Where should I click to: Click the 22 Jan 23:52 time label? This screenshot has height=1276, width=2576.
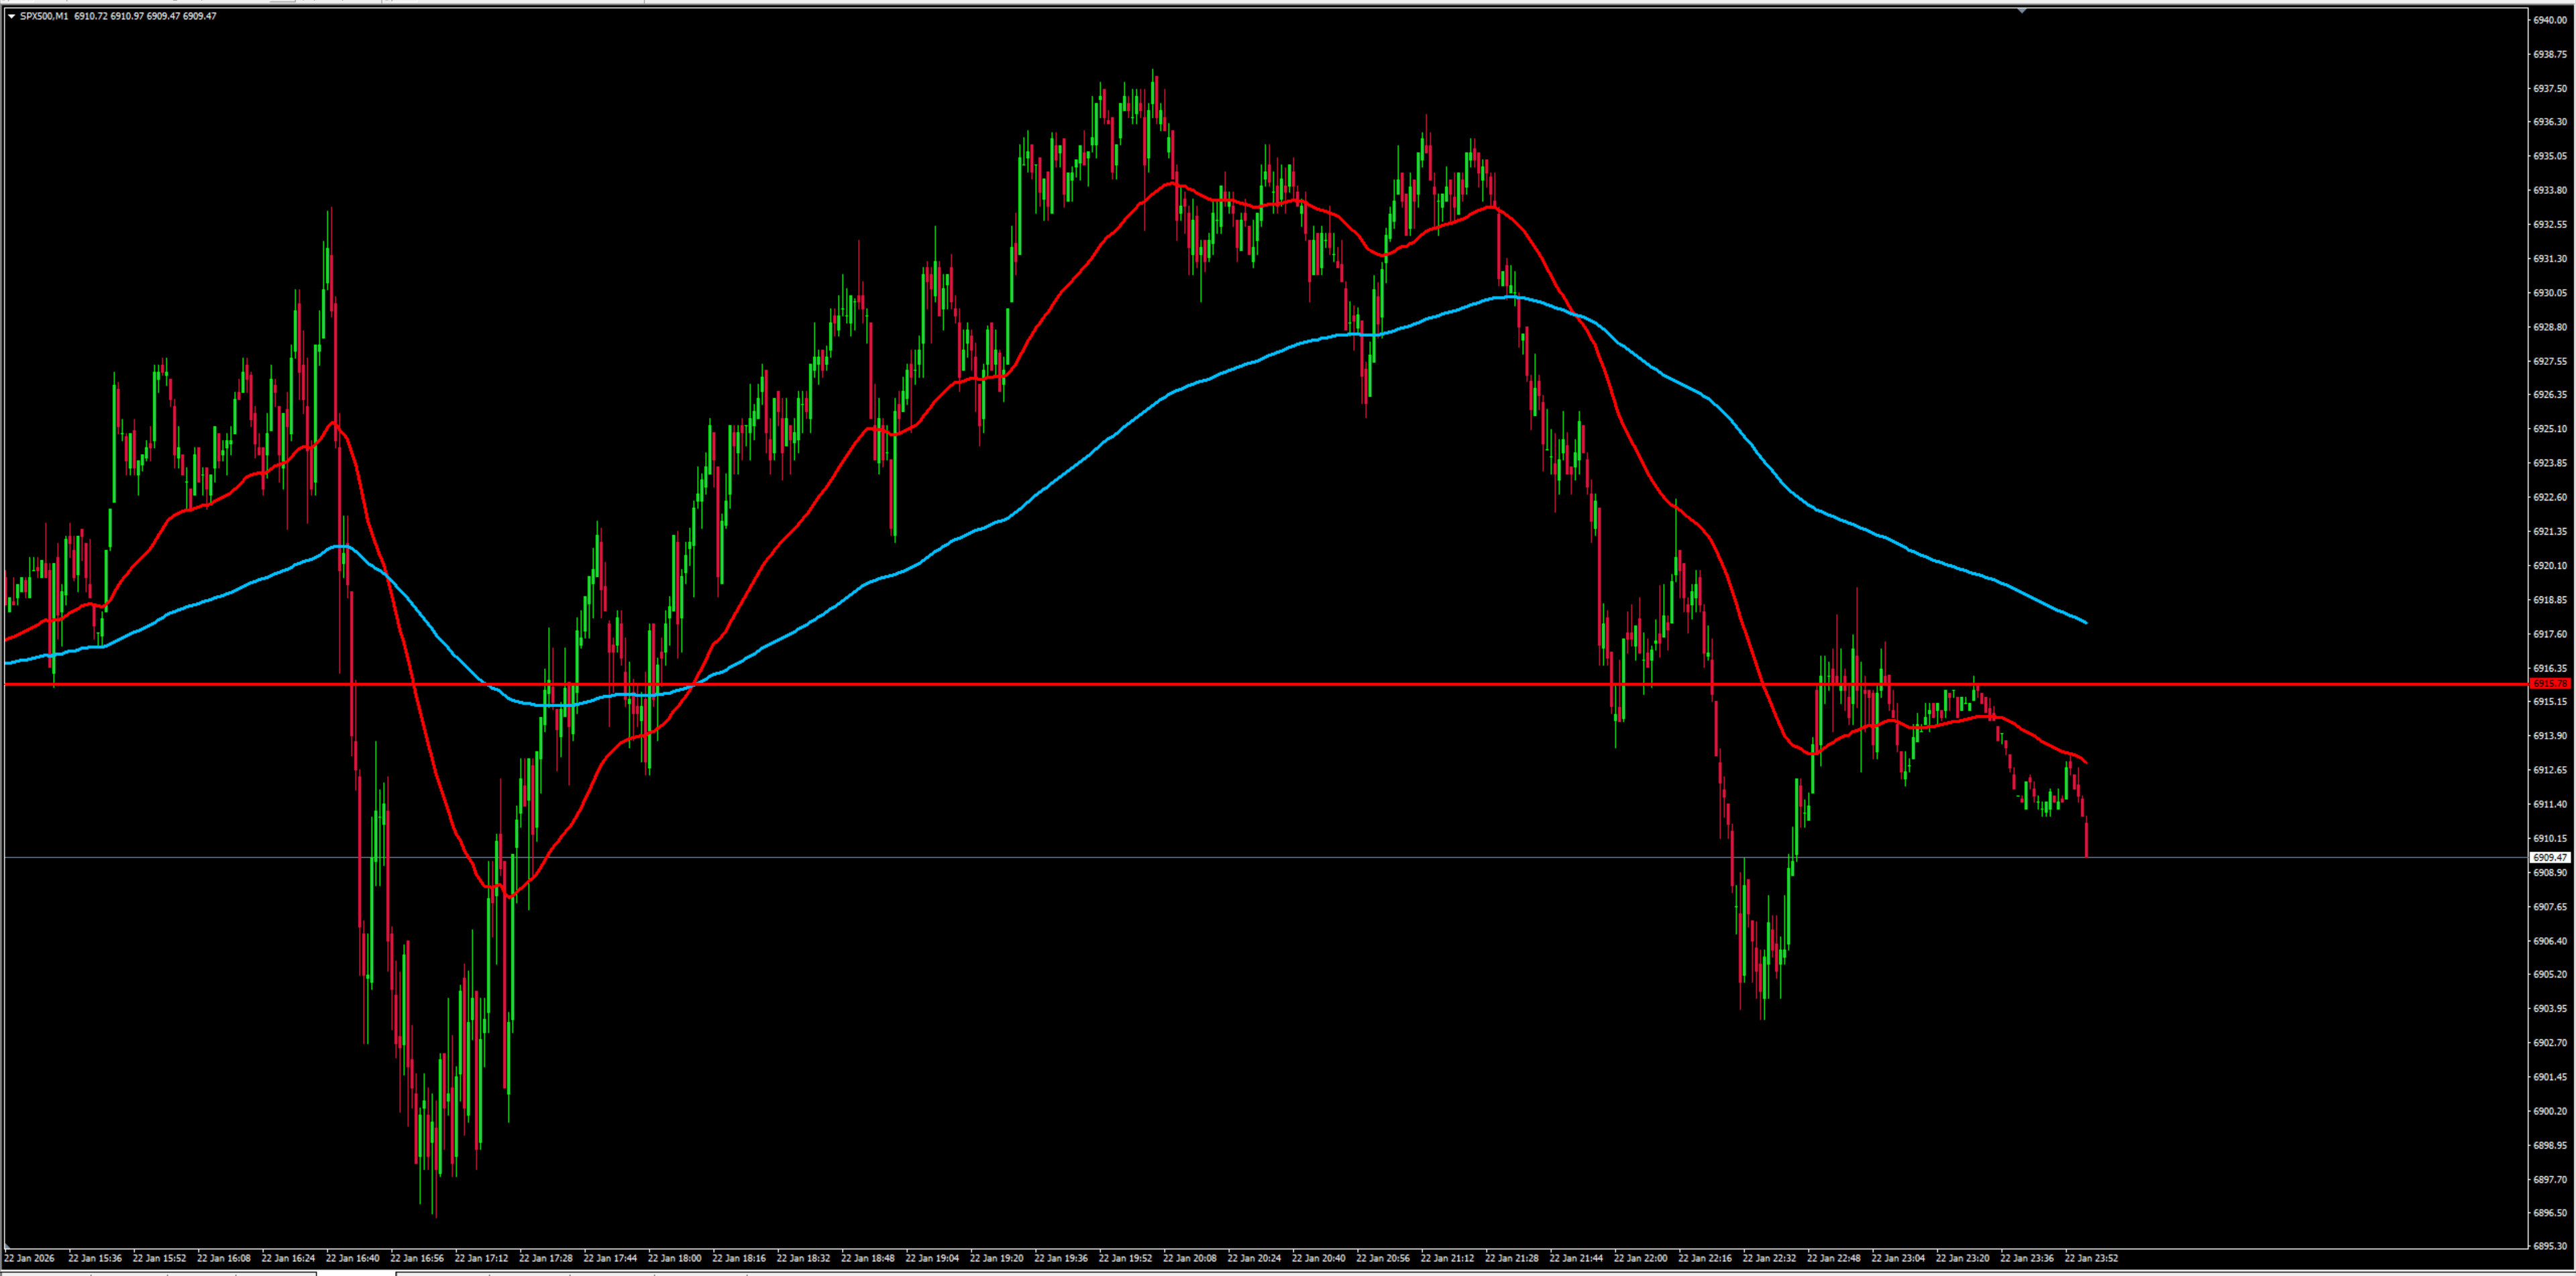click(2091, 1258)
